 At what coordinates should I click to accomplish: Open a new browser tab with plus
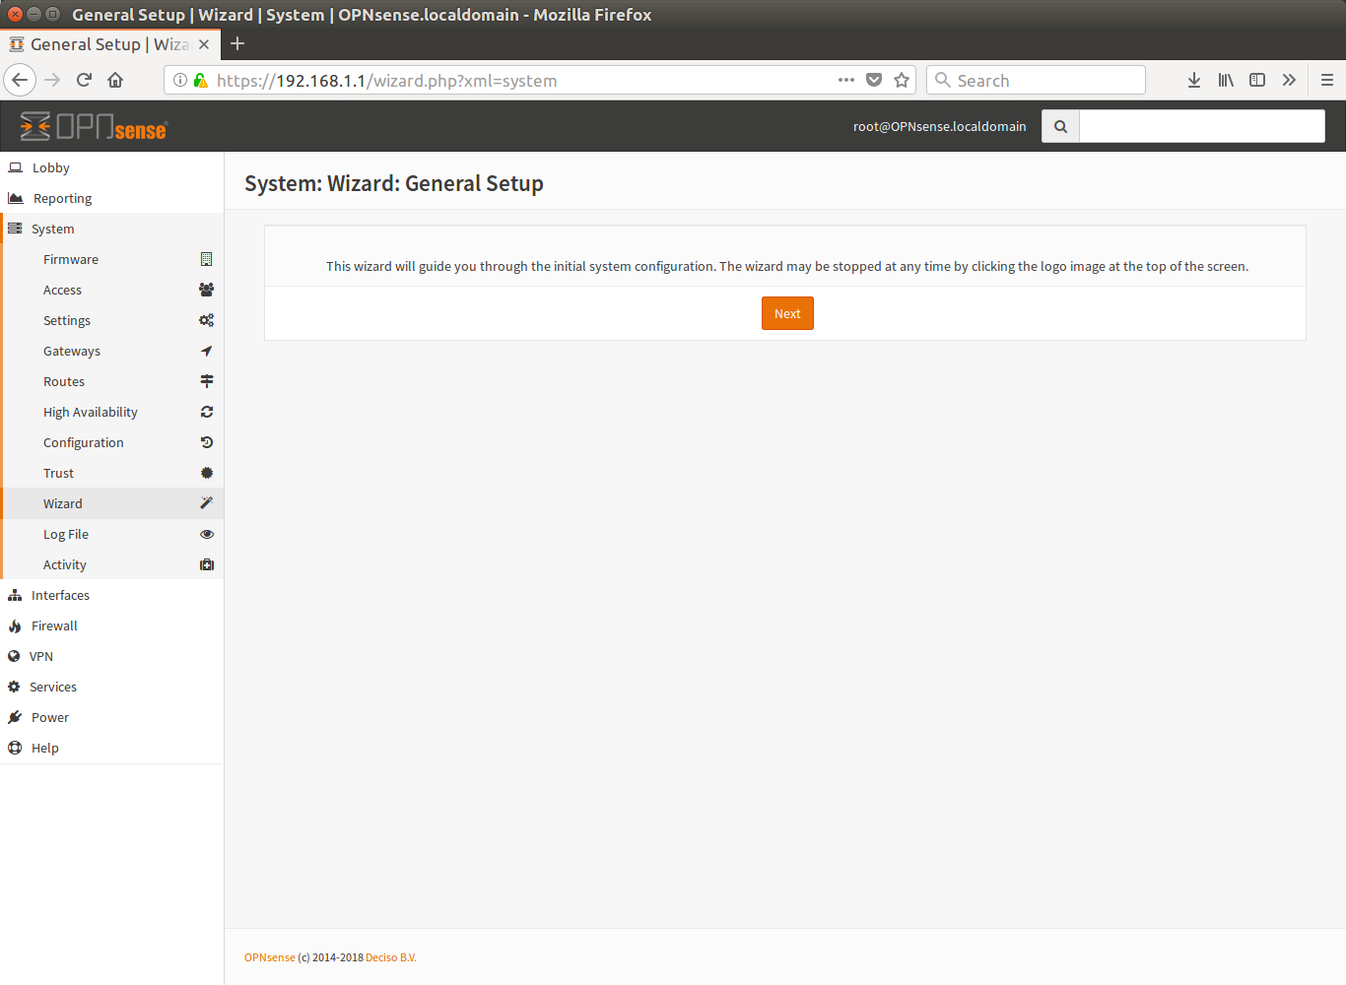(237, 43)
